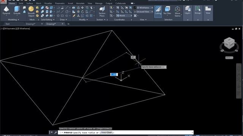
Task: Open the Start file tab
Action: tap(8, 24)
